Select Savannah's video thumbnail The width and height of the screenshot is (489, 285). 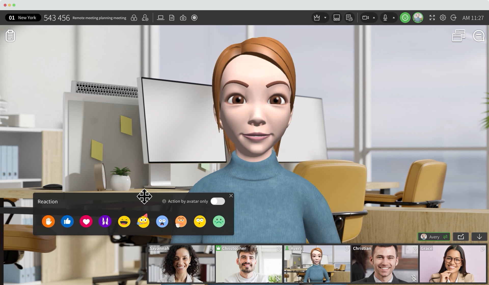click(181, 264)
